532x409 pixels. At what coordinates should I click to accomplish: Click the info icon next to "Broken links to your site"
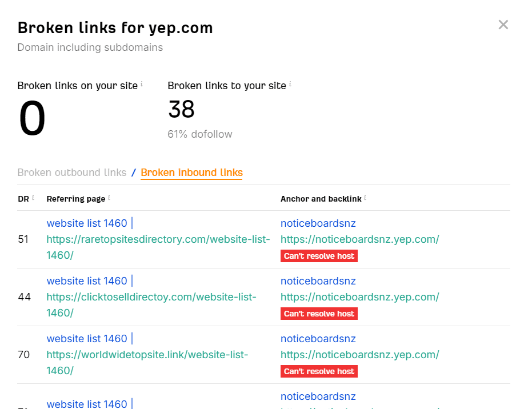(290, 82)
